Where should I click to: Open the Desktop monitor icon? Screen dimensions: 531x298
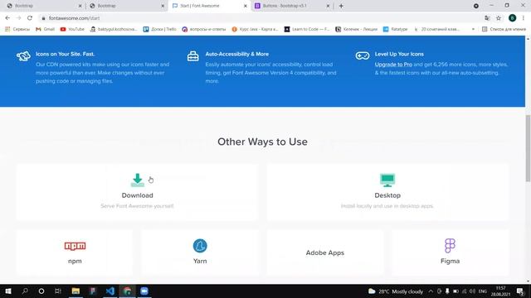pyautogui.click(x=387, y=180)
